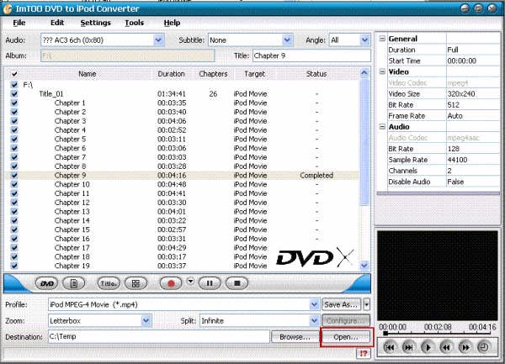The width and height of the screenshot is (505, 364).
Task: Uncheck the Chapter 9 checkbox
Action: (14, 175)
